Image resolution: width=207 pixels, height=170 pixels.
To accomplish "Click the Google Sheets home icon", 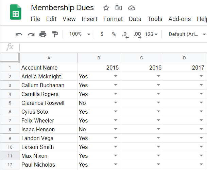I will (x=16, y=13).
